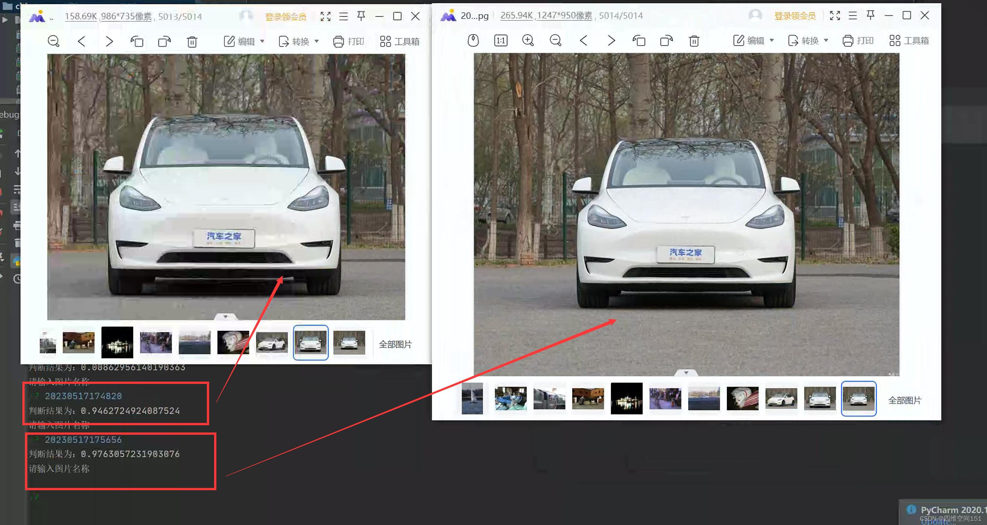This screenshot has height=525, width=987.
Task: Rotate image clockwise in left viewer
Action: 164,41
